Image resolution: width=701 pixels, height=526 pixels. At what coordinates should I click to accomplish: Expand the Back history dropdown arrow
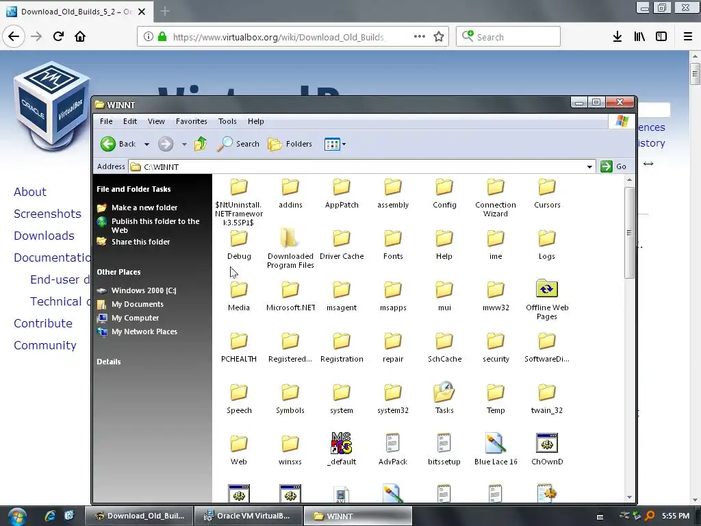pos(146,145)
